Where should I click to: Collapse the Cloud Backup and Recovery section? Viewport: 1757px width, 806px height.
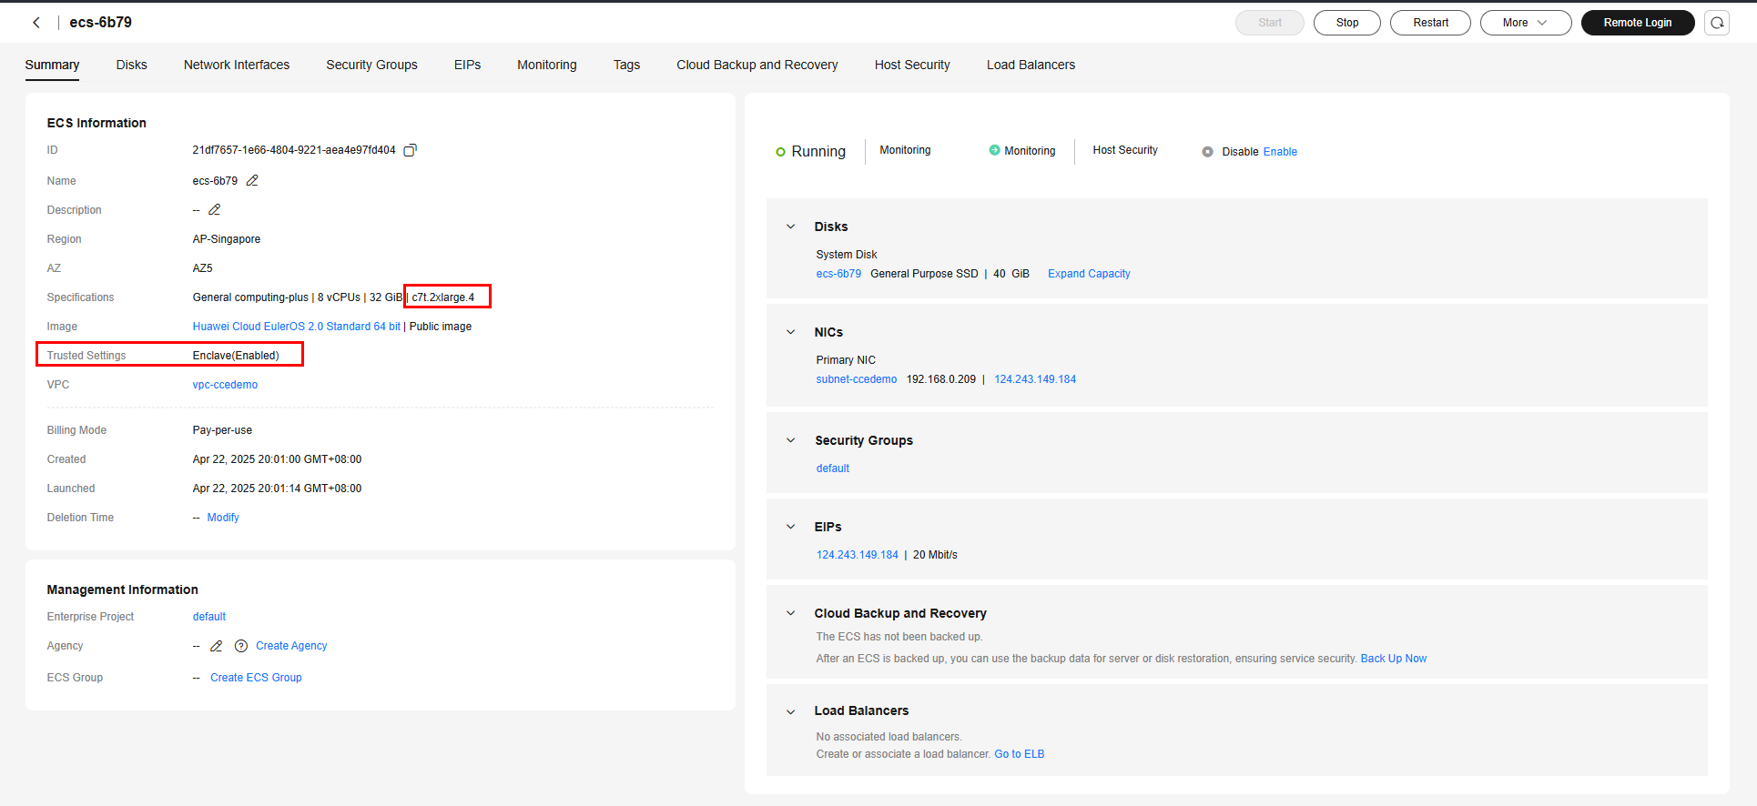click(791, 613)
